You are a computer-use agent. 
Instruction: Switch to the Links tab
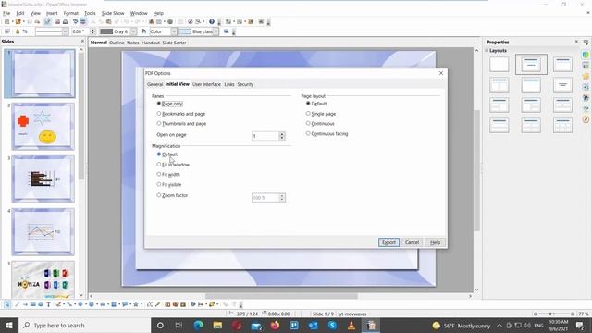point(229,84)
